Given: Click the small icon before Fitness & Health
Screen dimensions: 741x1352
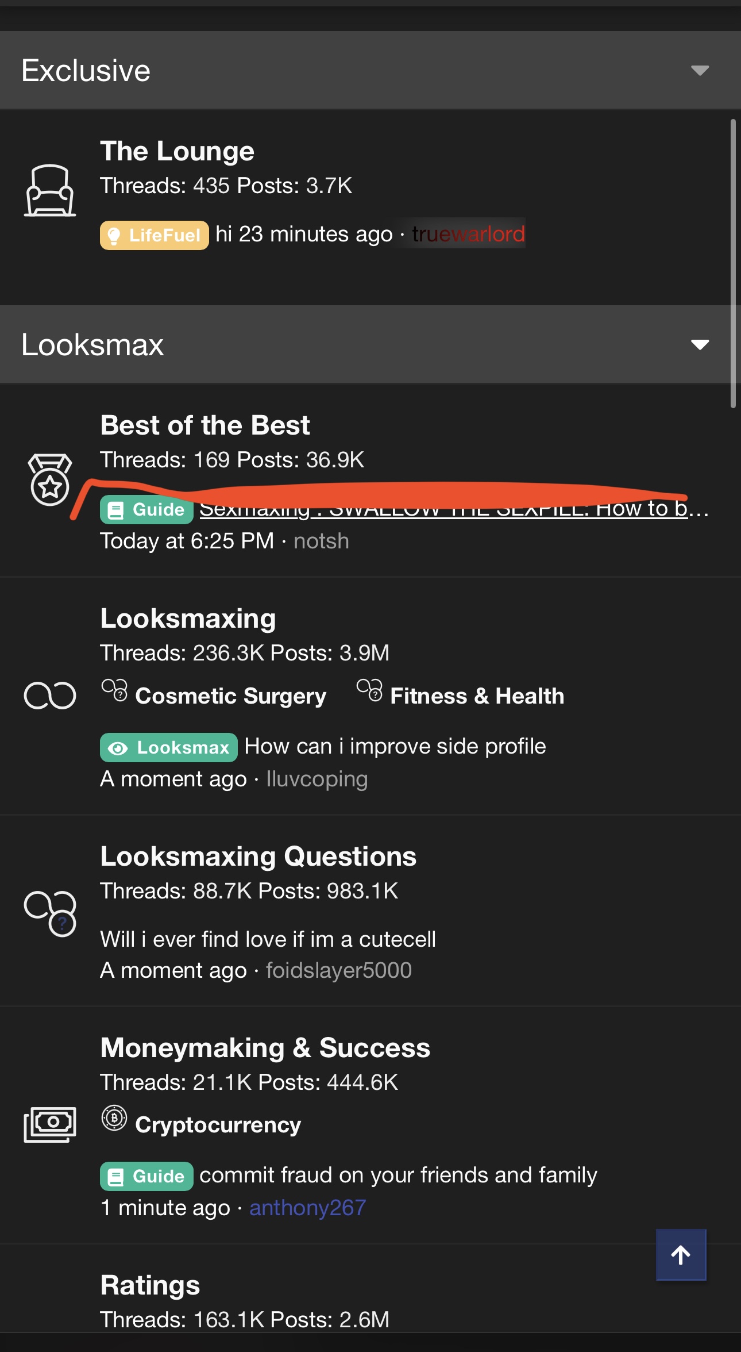Looking at the screenshot, I should pyautogui.click(x=369, y=690).
